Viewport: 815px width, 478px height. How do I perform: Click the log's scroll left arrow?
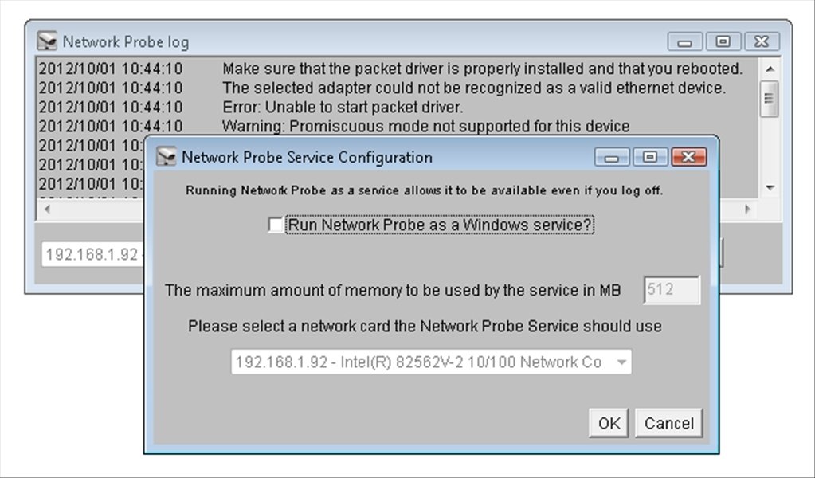tap(47, 209)
